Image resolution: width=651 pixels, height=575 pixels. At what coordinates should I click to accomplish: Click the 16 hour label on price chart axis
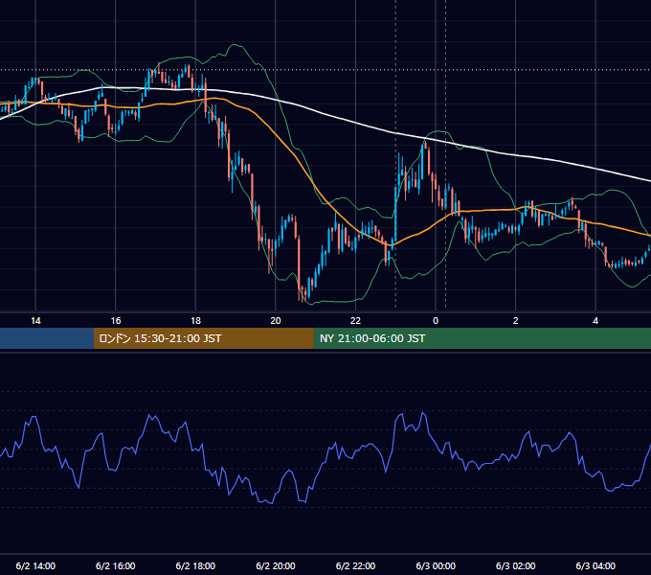116,321
